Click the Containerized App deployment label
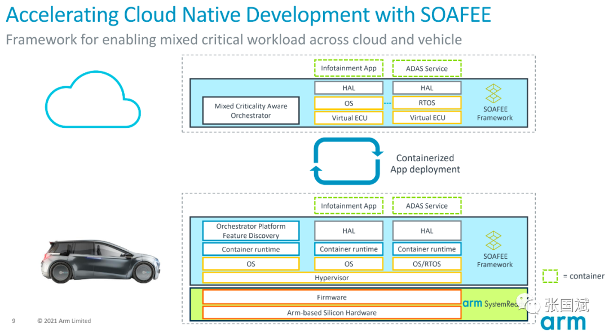 tap(425, 163)
